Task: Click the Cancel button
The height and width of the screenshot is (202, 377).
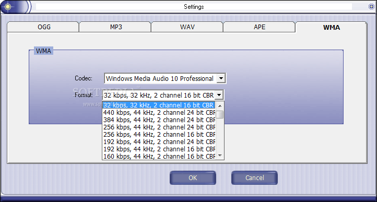Action: (255, 177)
